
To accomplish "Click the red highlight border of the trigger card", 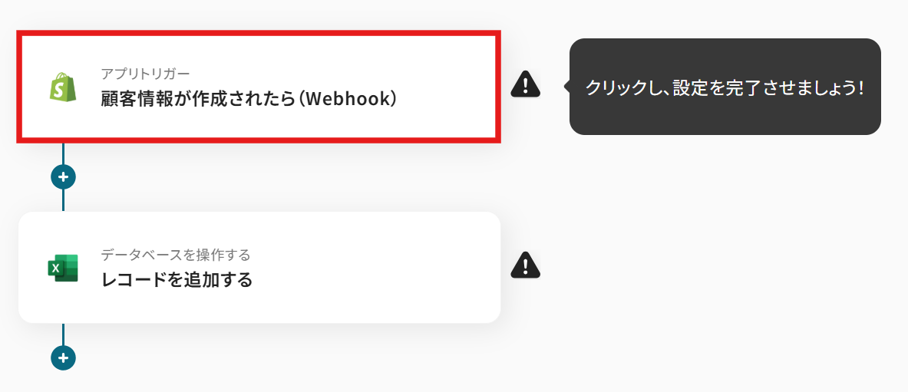I will [259, 34].
